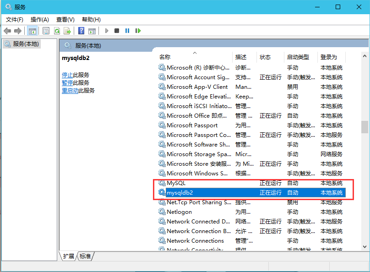The width and height of the screenshot is (370, 272).
Task: Click the Services app icon in title bar
Action: [x=9, y=7]
